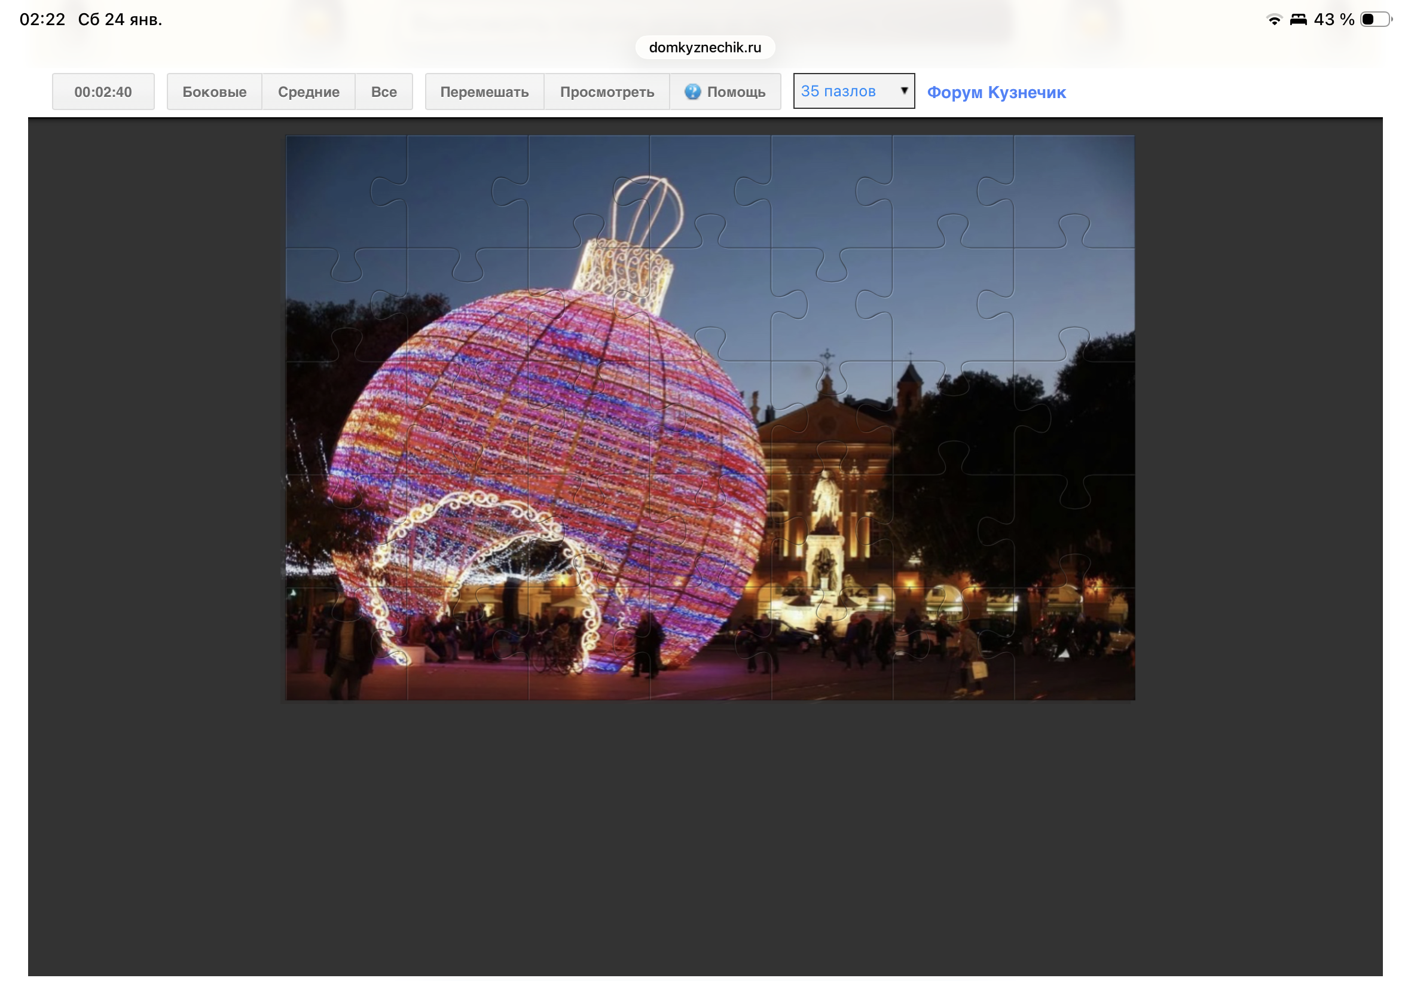Tap the Wi-Fi status icon
The image size is (1411, 981).
coord(1274,20)
